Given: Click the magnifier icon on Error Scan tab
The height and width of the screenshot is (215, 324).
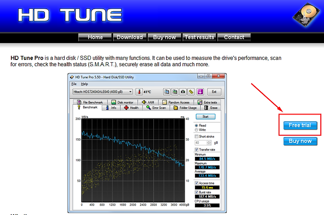Looking at the screenshot, I should tap(148, 108).
